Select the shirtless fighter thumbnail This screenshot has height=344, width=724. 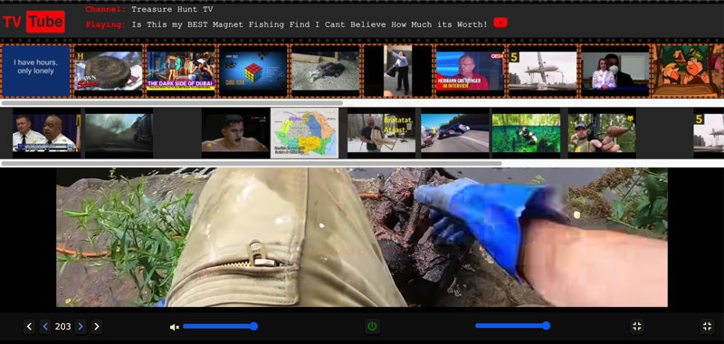[x=235, y=133]
